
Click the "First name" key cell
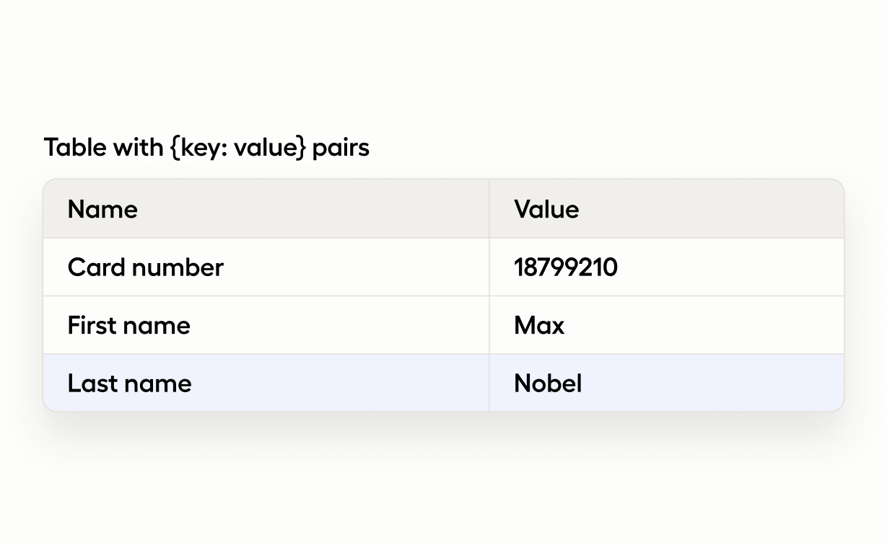tap(129, 325)
